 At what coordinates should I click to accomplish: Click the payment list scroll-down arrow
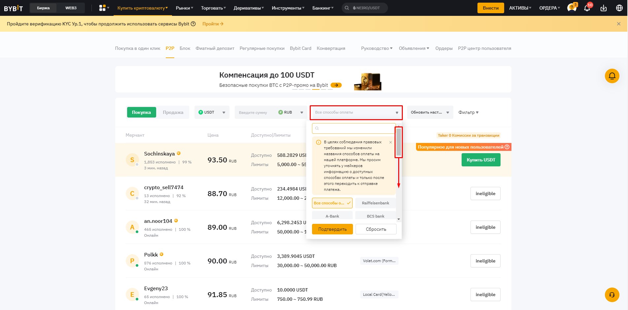point(399,219)
